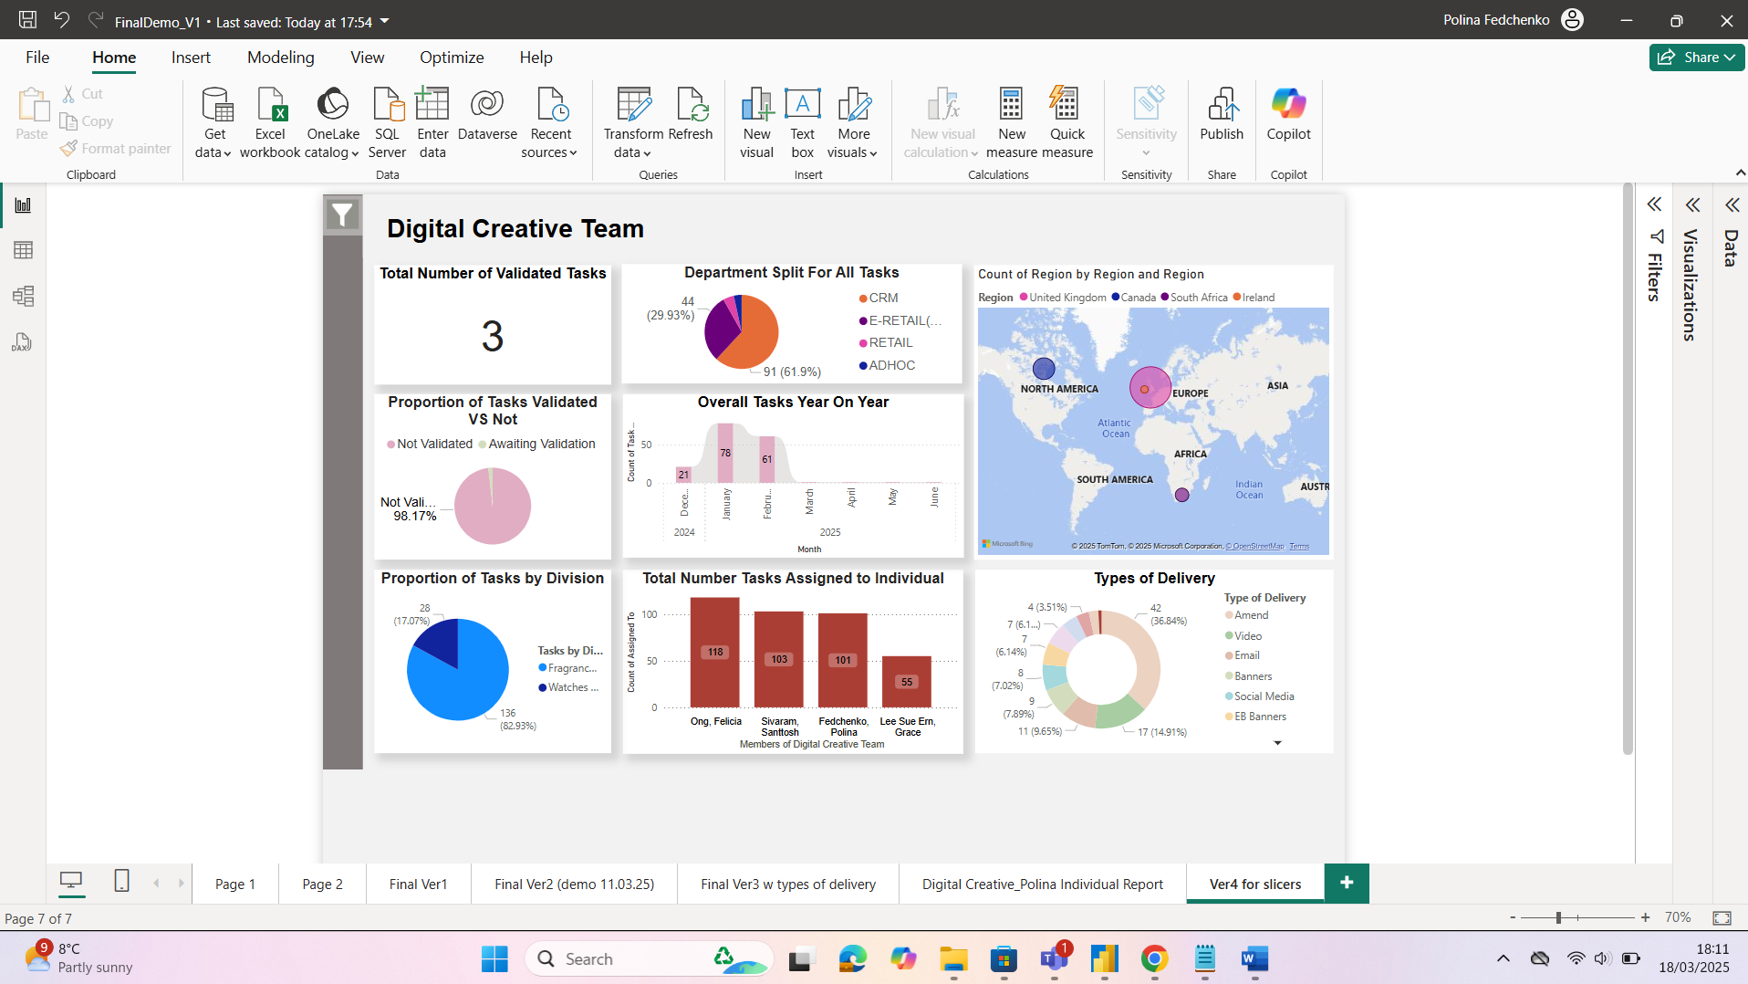Click zoom-in on the zoom slider

click(x=1645, y=917)
